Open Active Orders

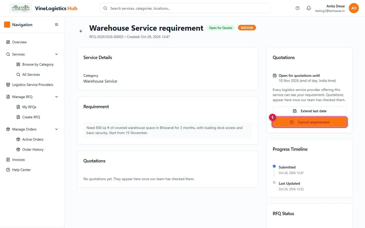[37, 139]
